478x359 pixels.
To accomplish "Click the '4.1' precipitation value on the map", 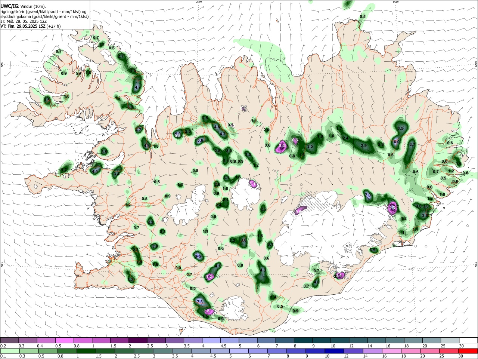I will coord(218,266).
